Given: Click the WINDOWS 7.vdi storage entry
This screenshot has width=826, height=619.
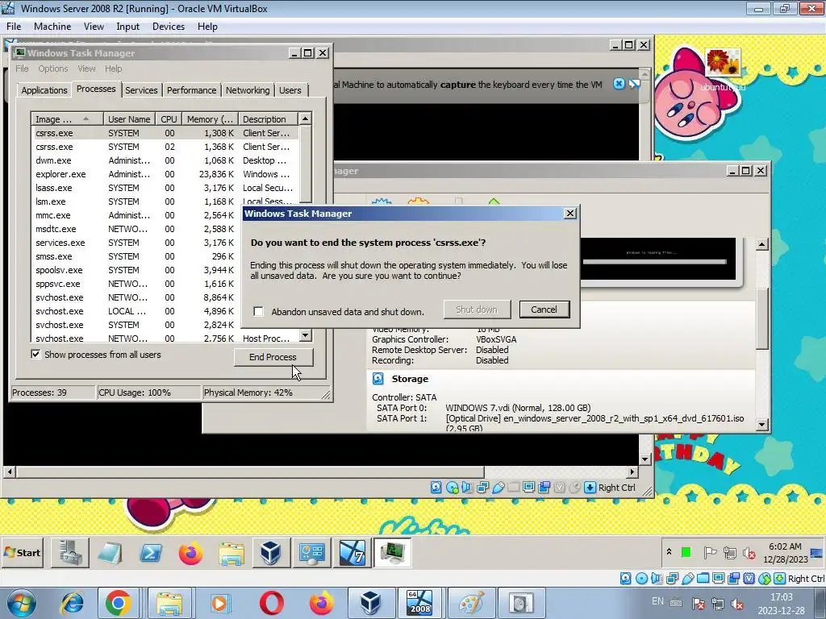Looking at the screenshot, I should 518,408.
